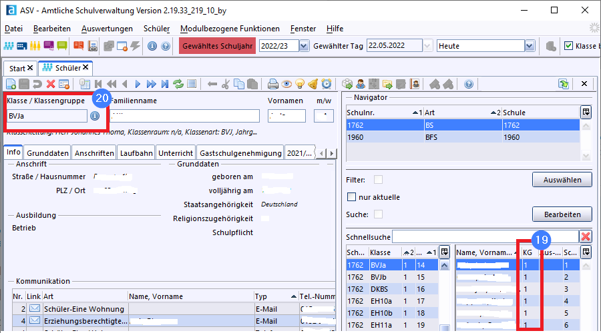Click the alarm clock icon
This screenshot has width=601, height=333.
(x=327, y=84)
